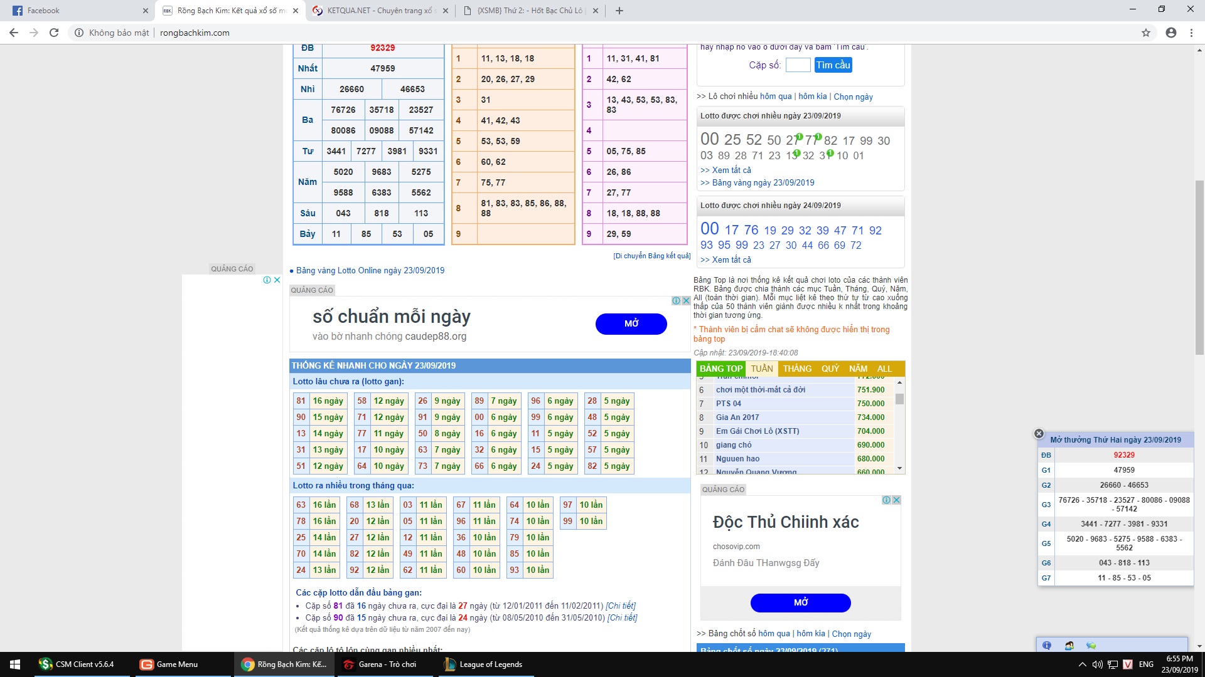Image resolution: width=1205 pixels, height=677 pixels.
Task: Click 'Chọn ngày' next to Lô chơi nhiều
Action: coord(853,97)
